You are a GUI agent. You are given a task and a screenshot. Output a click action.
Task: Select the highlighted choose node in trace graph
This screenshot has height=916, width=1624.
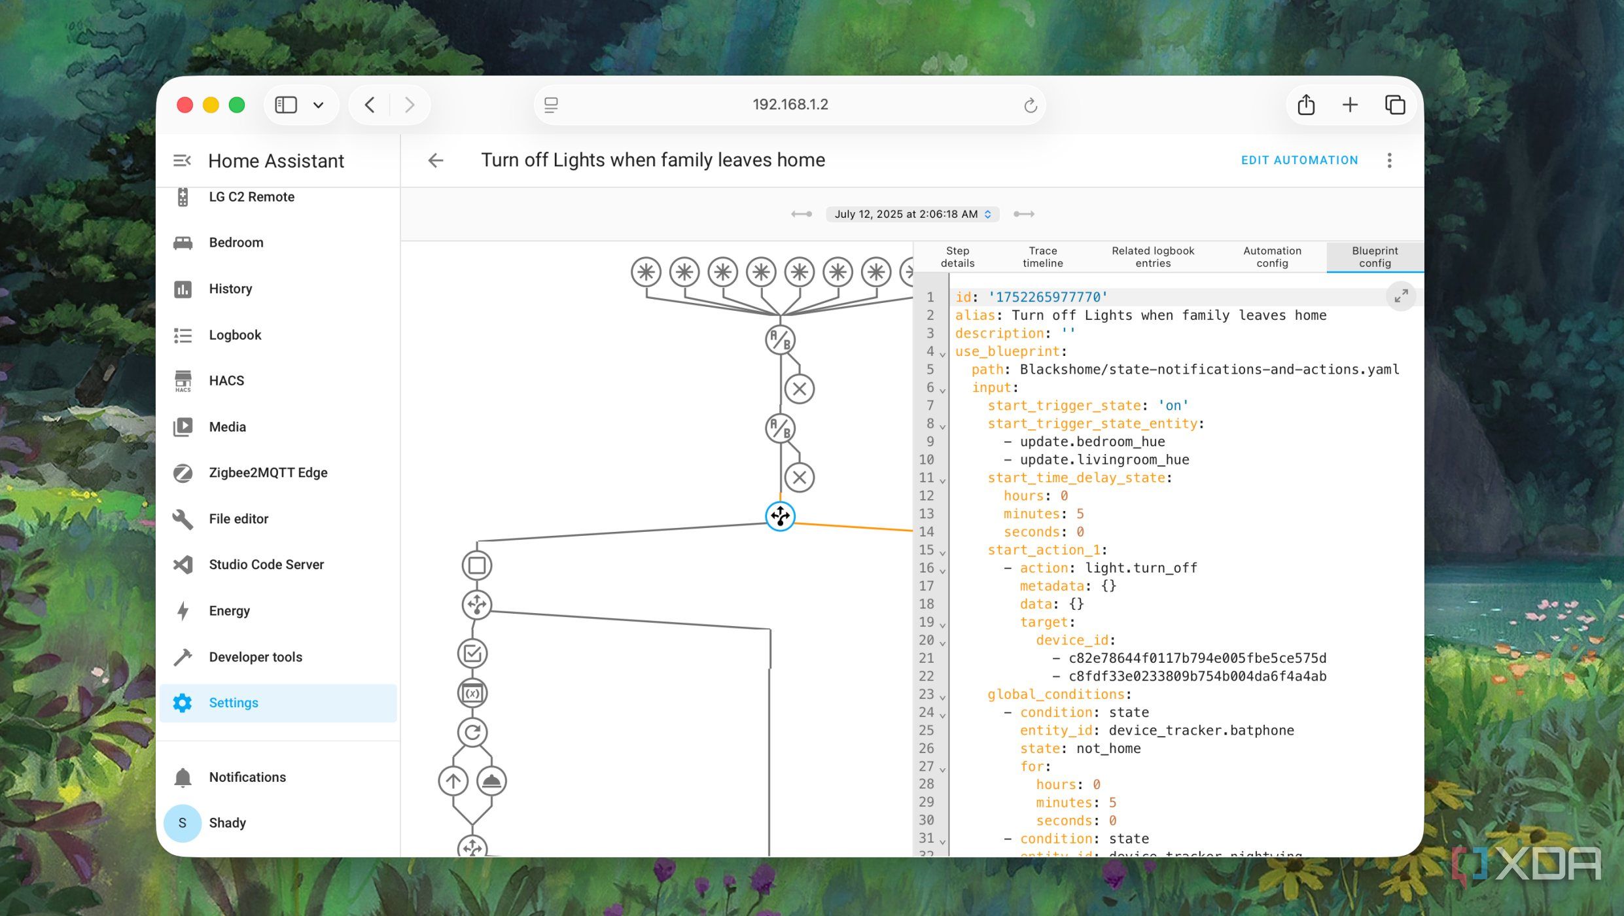[x=780, y=516]
